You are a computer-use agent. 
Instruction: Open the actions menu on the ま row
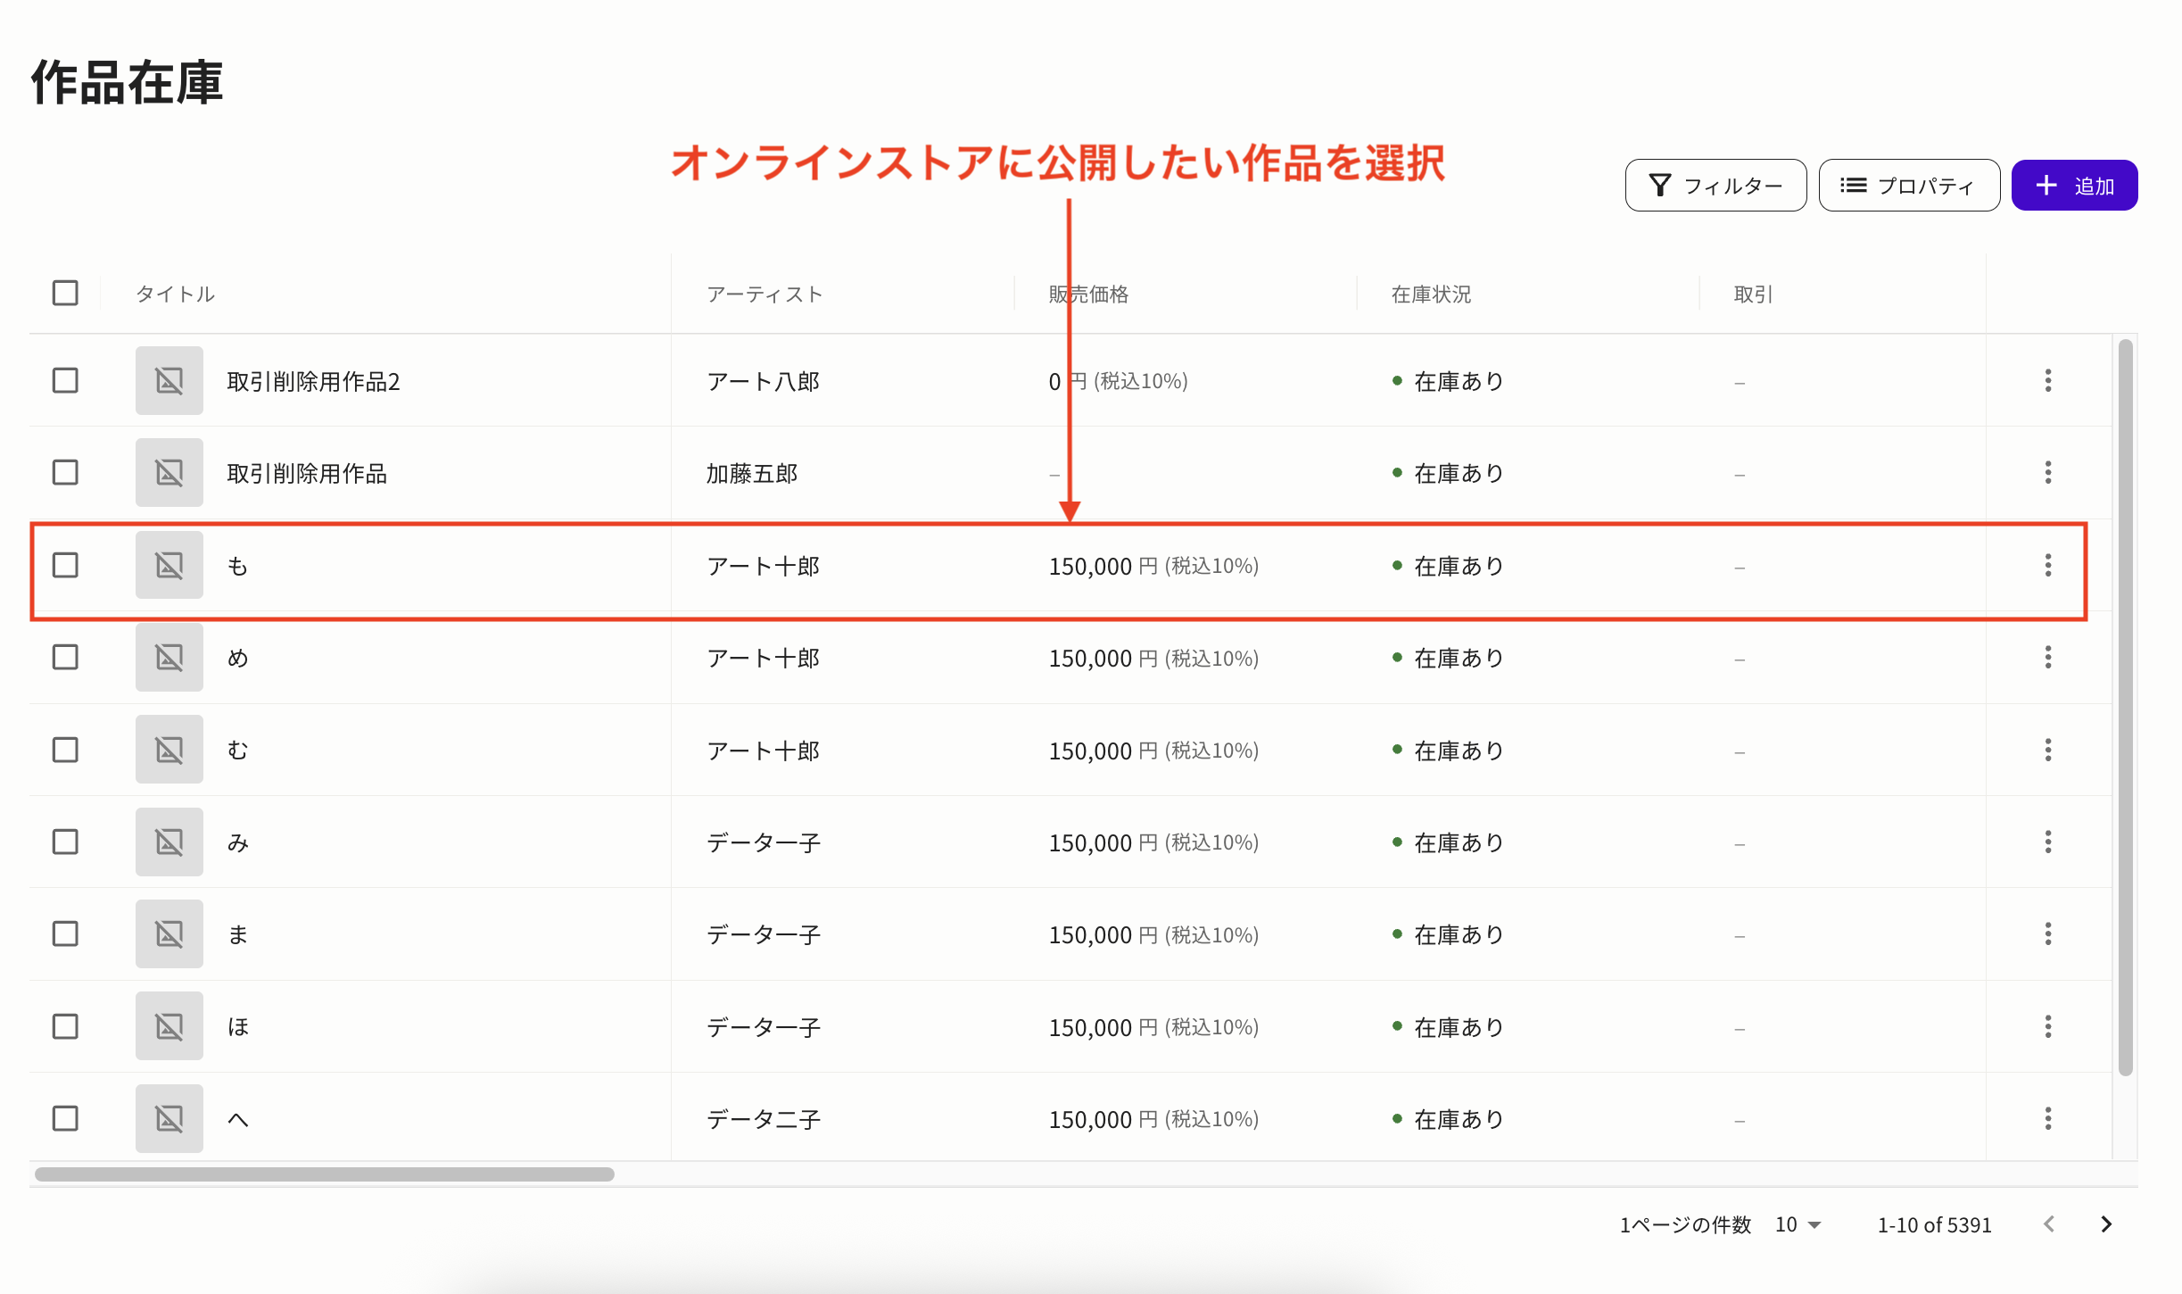(x=2047, y=933)
